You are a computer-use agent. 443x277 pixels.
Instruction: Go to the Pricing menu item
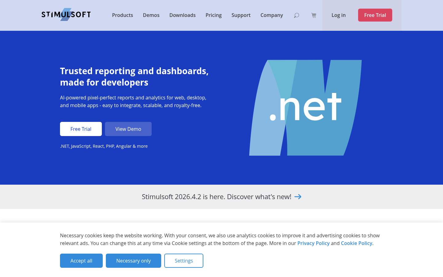(214, 15)
